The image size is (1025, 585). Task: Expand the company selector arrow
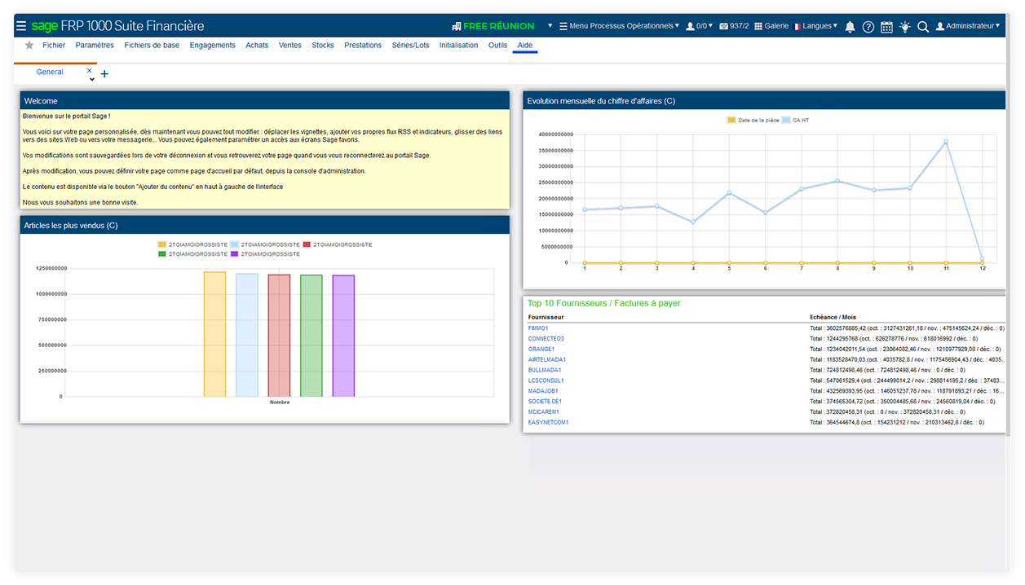tap(550, 26)
